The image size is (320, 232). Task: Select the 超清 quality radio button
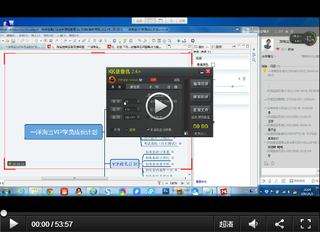click(126, 130)
